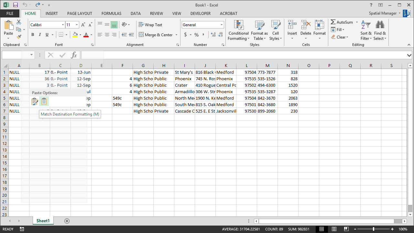Align text left
The height and width of the screenshot is (233, 414).
100,35
